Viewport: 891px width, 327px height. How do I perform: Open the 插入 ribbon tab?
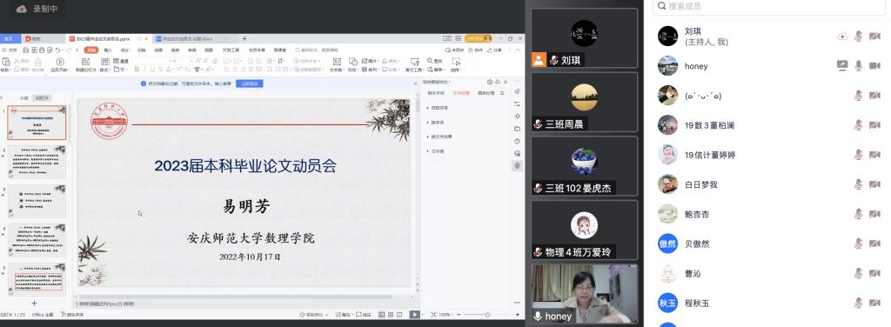108,50
